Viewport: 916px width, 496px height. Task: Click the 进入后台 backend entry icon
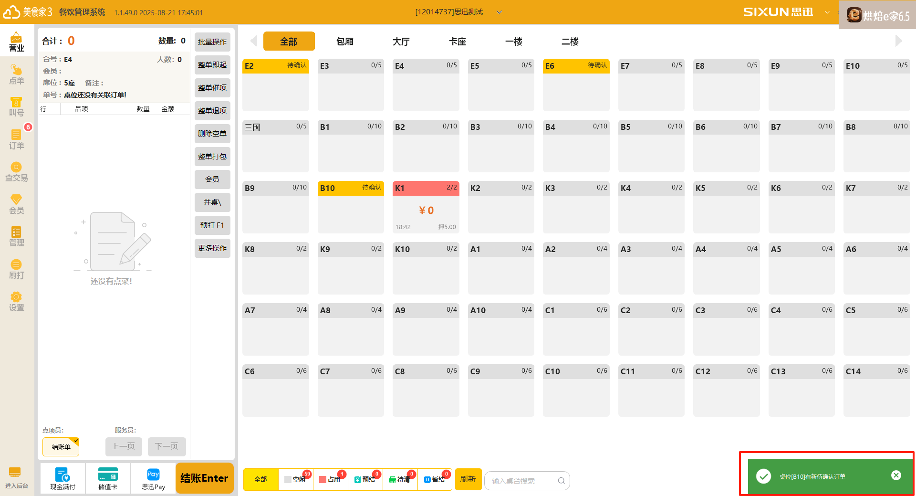(x=16, y=478)
